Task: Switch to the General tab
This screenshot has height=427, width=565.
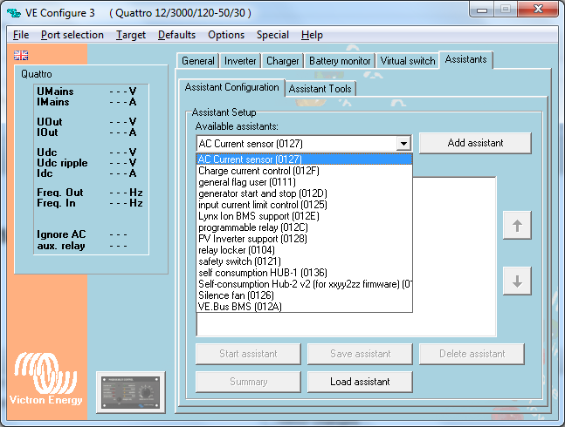Action: (x=198, y=61)
